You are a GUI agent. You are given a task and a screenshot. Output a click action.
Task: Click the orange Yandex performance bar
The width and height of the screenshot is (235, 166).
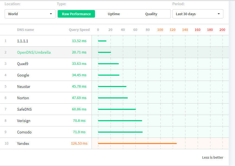tap(137, 143)
